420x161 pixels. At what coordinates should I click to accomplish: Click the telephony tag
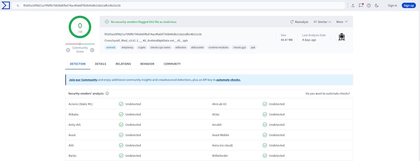[127, 47]
